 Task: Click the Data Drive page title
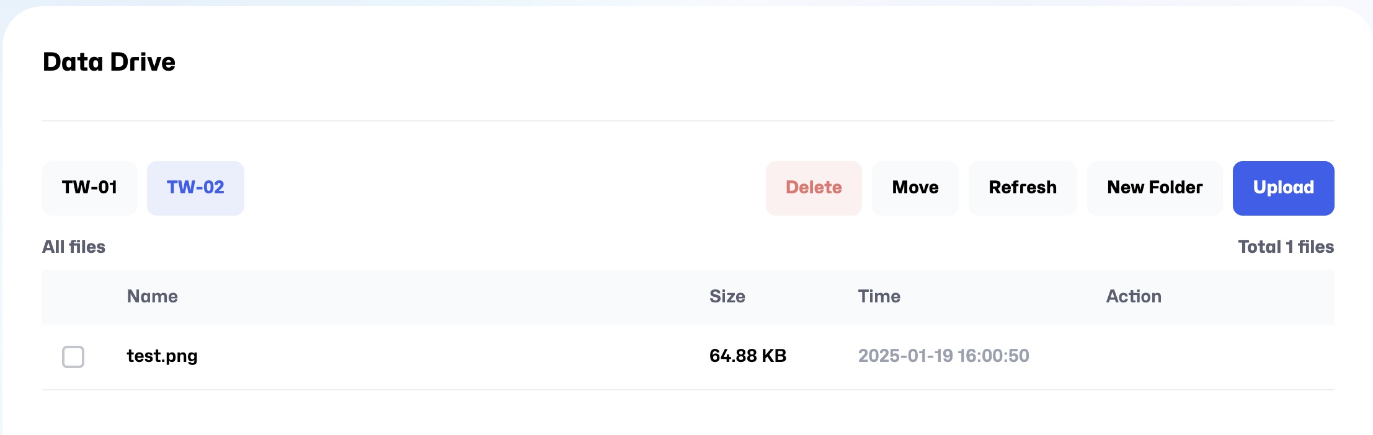(109, 62)
